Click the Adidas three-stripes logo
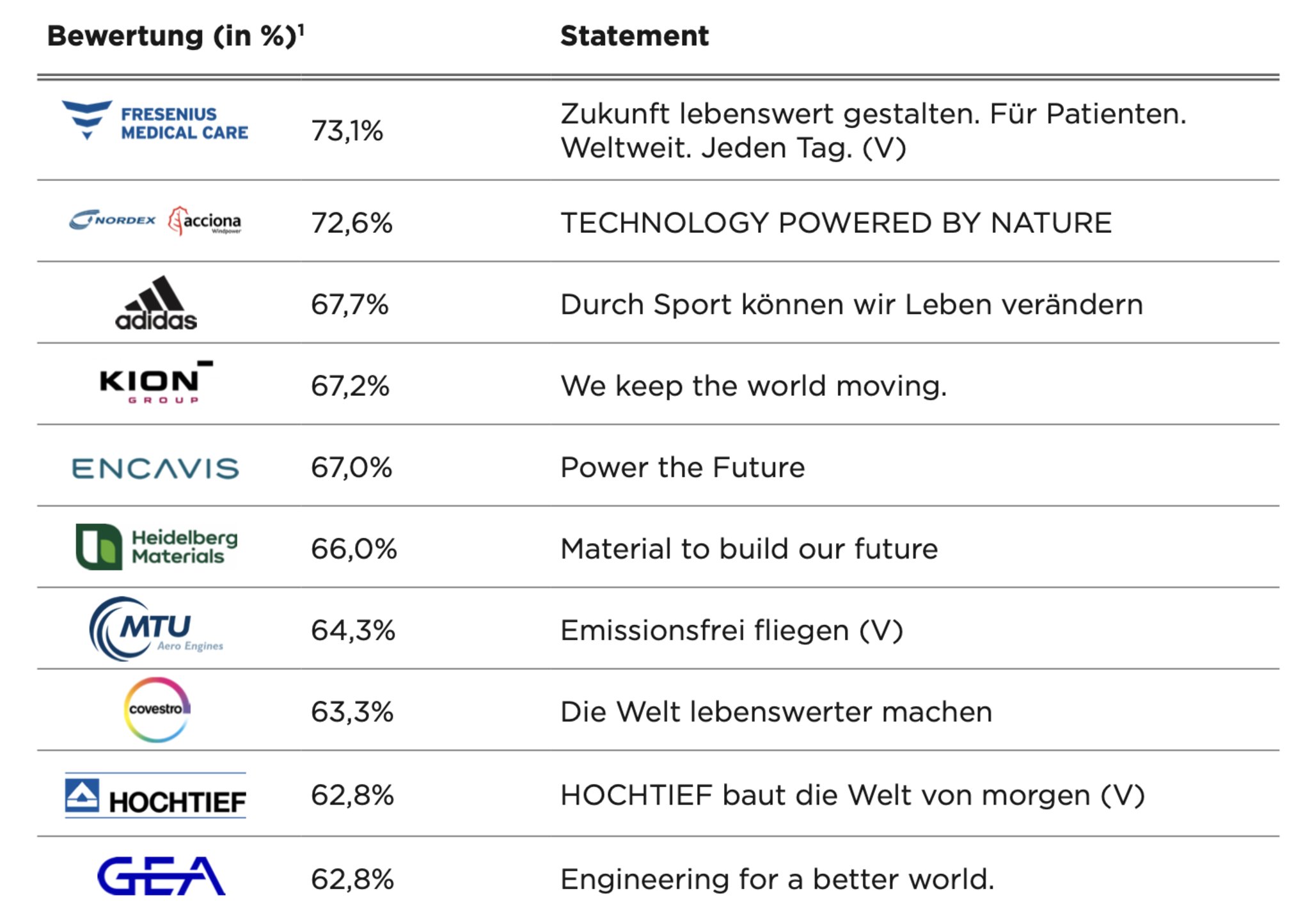 (x=156, y=303)
